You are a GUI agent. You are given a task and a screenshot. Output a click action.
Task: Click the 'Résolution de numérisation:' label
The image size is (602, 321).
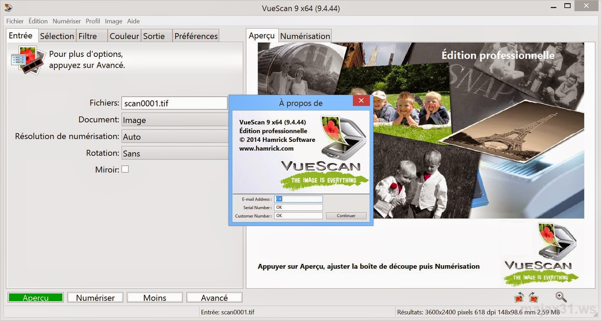tap(67, 136)
